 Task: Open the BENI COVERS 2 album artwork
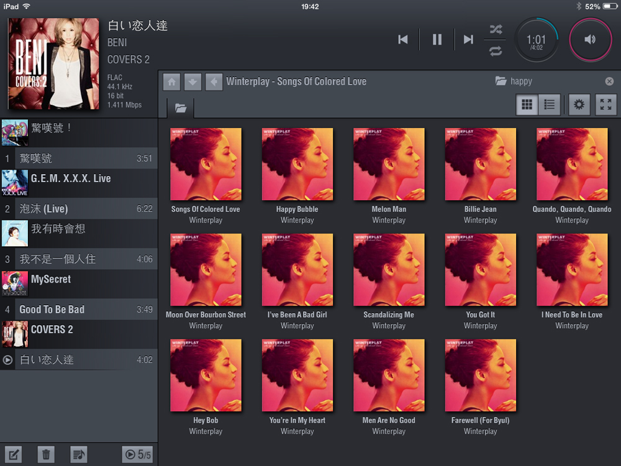pos(53,63)
